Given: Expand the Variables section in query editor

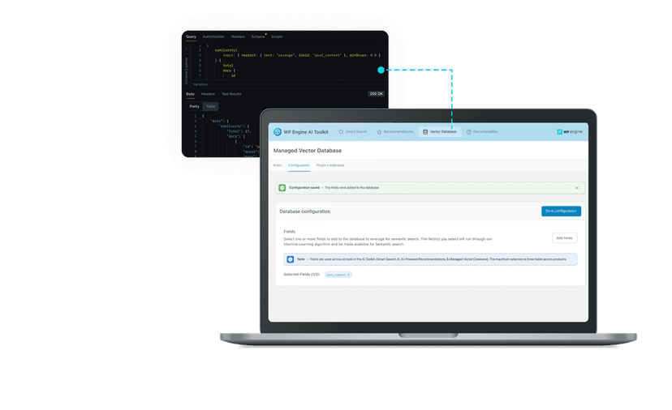Looking at the screenshot, I should (200, 84).
